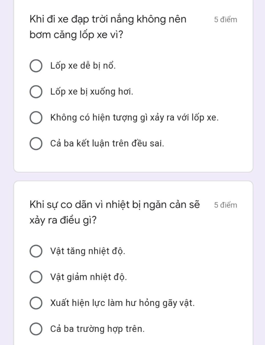Click the answer text 'Vật tăng nhiệt độ.'

coord(88,251)
